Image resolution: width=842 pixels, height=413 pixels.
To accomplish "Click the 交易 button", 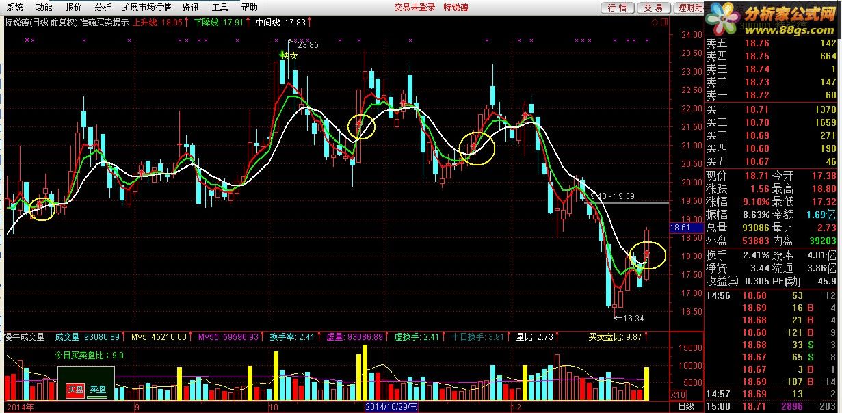I will click(653, 8).
